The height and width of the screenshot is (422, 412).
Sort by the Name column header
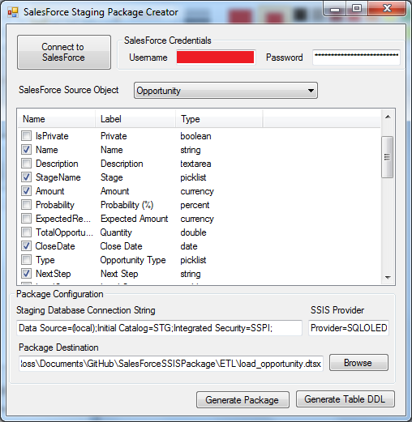pos(57,119)
